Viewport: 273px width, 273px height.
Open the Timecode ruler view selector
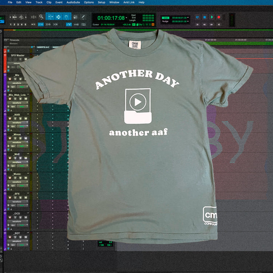point(6,40)
